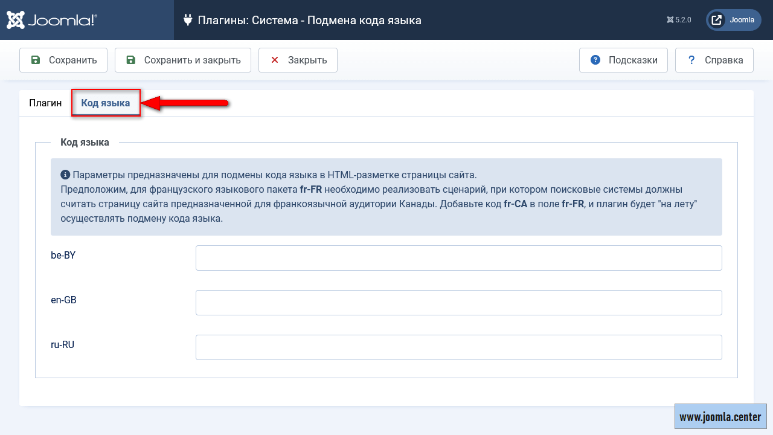Screen dimensions: 773x435
Task: Click the plug icon beside the page title
Action: pyautogui.click(x=187, y=20)
